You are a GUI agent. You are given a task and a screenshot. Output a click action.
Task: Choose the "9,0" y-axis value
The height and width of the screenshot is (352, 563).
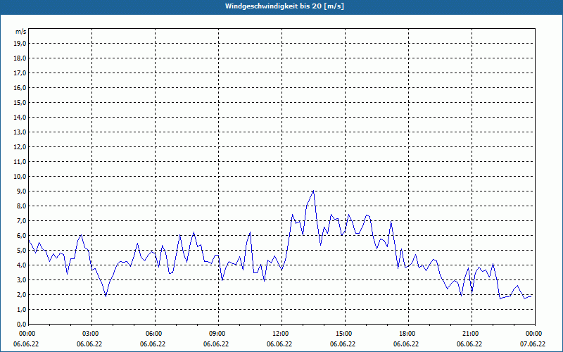pos(22,191)
